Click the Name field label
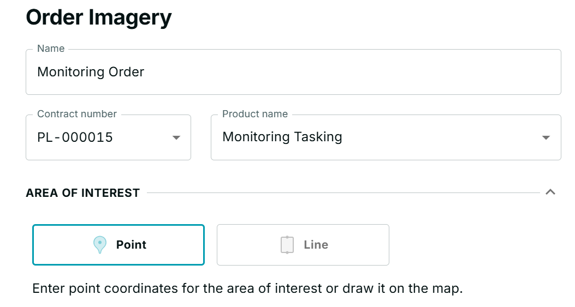The height and width of the screenshot is (307, 575). pos(51,49)
